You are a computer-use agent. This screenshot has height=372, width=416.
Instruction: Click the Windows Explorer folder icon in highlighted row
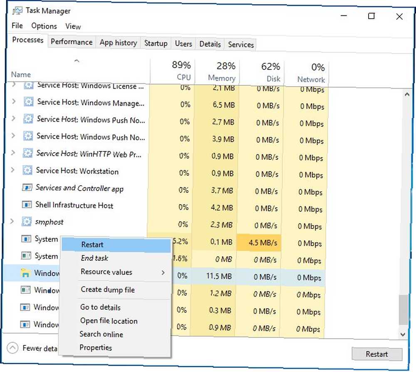25,273
